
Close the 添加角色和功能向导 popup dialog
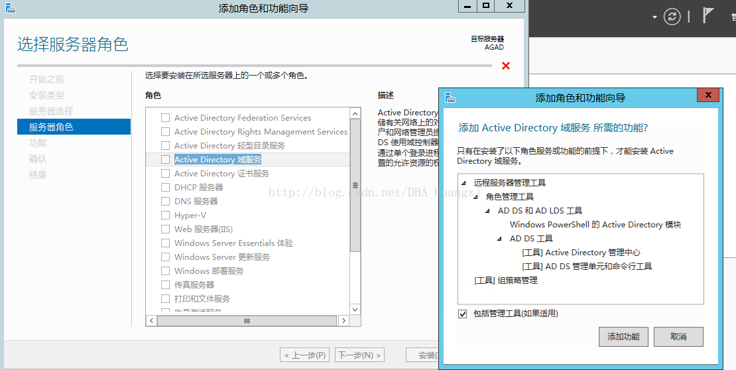pyautogui.click(x=708, y=95)
